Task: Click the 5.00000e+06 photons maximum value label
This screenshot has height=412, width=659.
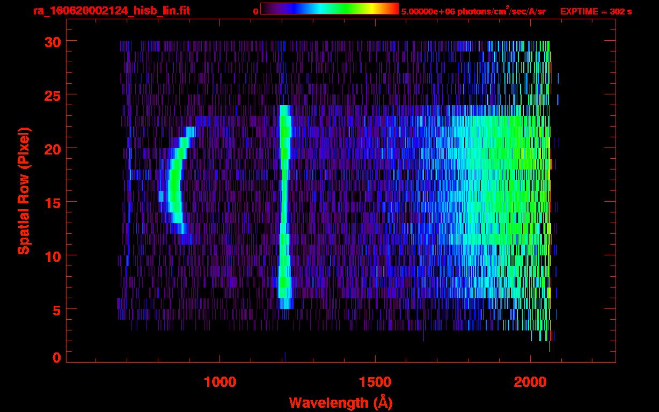Action: click(473, 11)
